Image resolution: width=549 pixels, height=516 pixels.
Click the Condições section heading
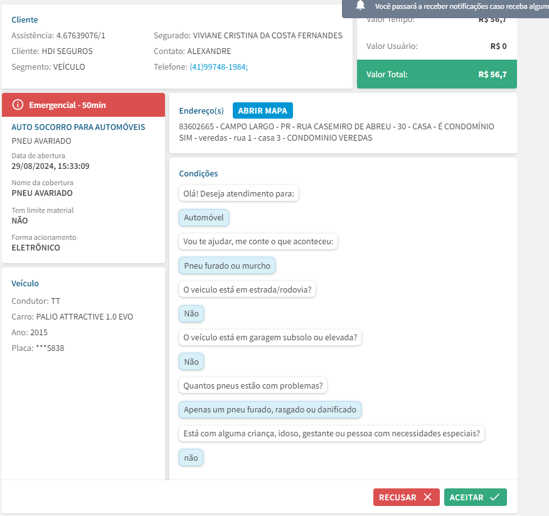click(x=198, y=173)
